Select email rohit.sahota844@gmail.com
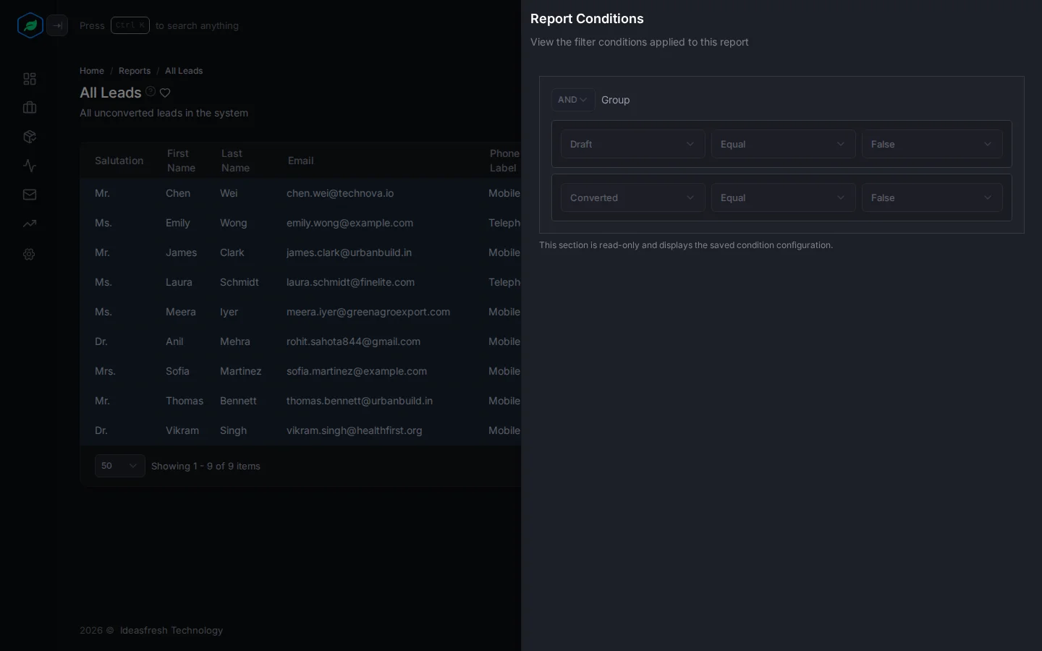The height and width of the screenshot is (651, 1042). point(354,341)
